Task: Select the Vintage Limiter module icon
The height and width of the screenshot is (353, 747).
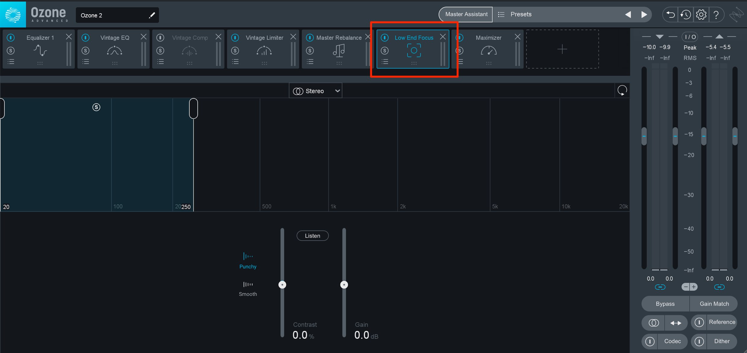Action: 264,51
